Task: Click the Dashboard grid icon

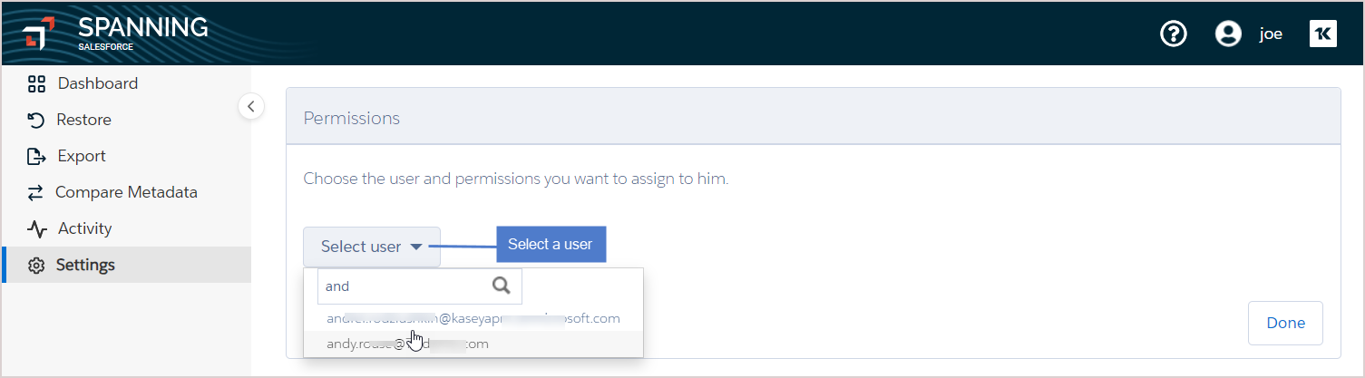Action: [36, 84]
